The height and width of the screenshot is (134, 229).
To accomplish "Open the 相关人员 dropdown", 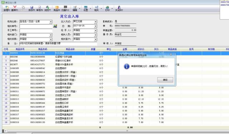I will [x=96, y=35].
